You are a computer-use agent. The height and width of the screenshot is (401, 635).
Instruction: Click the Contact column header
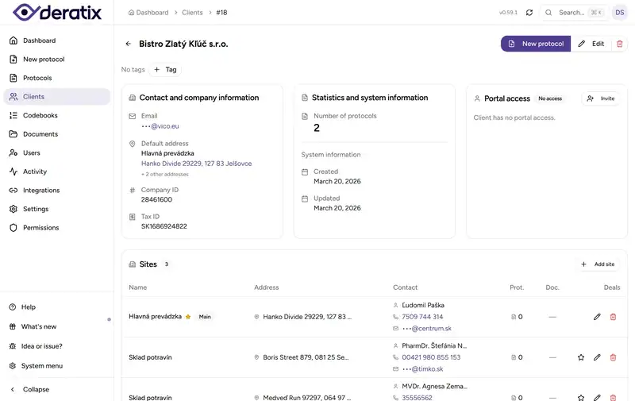click(x=405, y=287)
